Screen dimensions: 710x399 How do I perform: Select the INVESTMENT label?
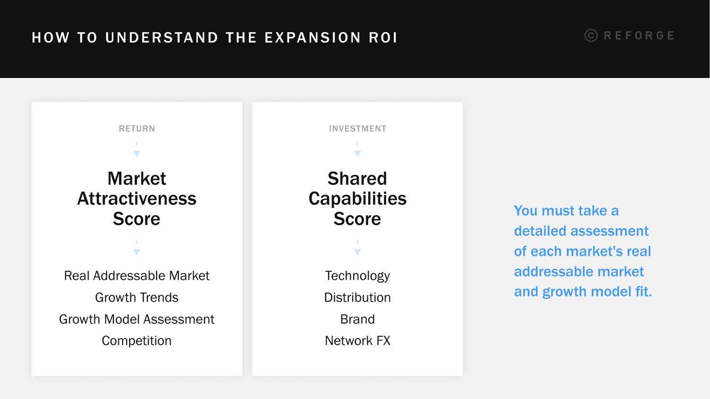[x=357, y=129]
